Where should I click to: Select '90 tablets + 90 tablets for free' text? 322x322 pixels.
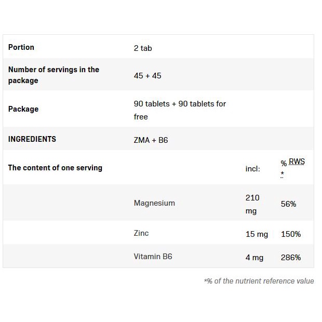coord(180,110)
